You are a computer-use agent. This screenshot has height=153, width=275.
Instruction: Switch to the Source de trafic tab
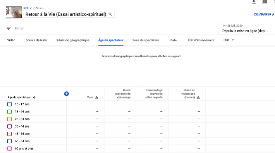pos(36,40)
